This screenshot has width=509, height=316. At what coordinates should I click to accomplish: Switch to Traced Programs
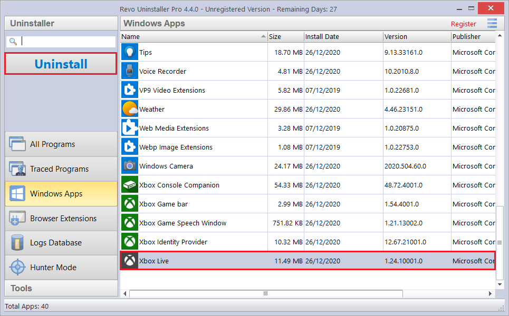pyautogui.click(x=61, y=169)
